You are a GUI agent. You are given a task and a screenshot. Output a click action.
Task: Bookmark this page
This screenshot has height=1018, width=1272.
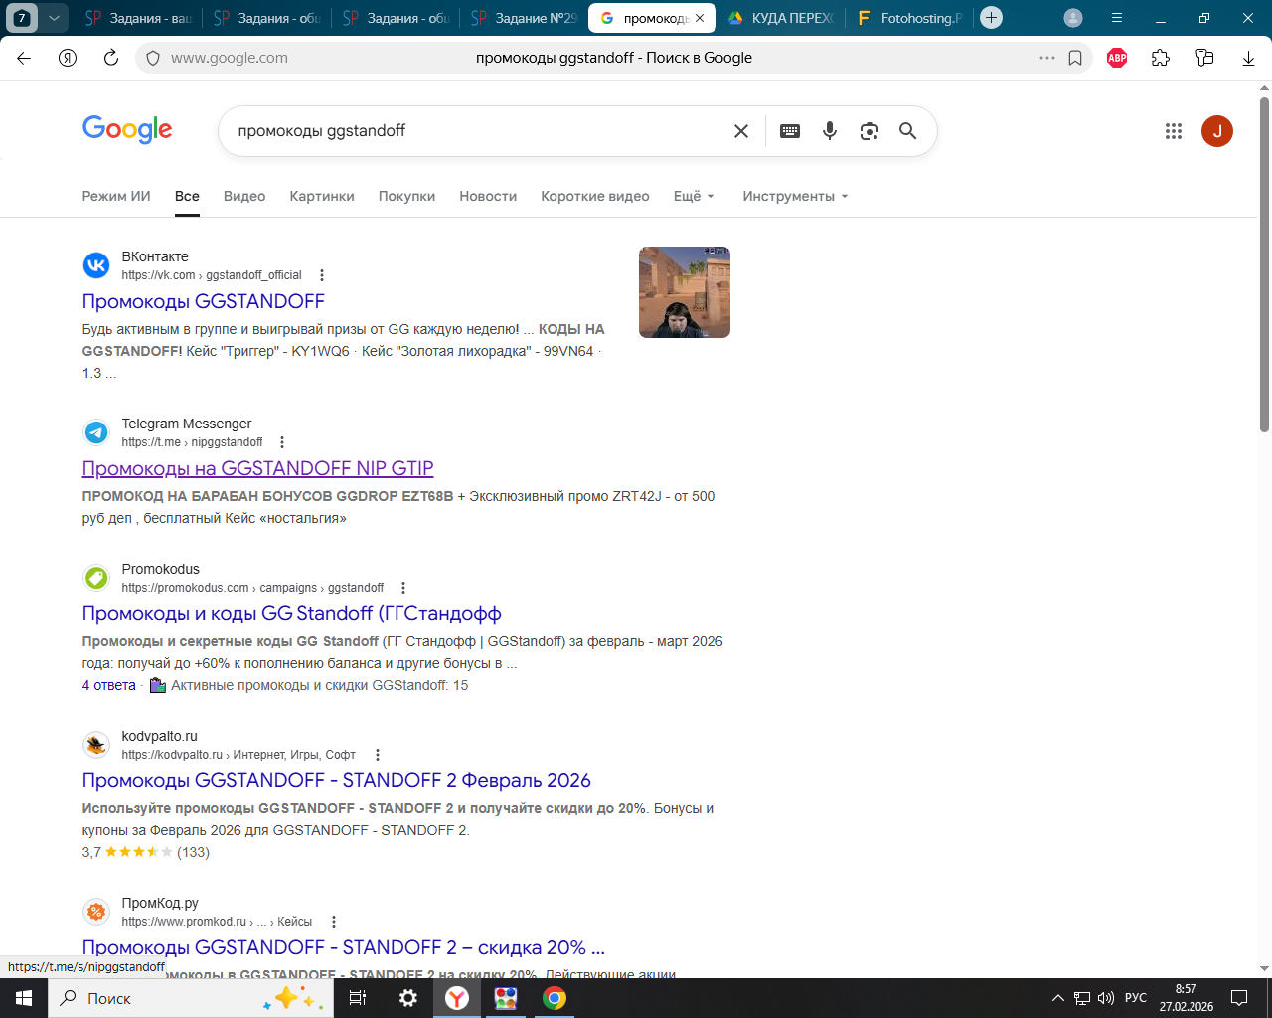[1075, 58]
